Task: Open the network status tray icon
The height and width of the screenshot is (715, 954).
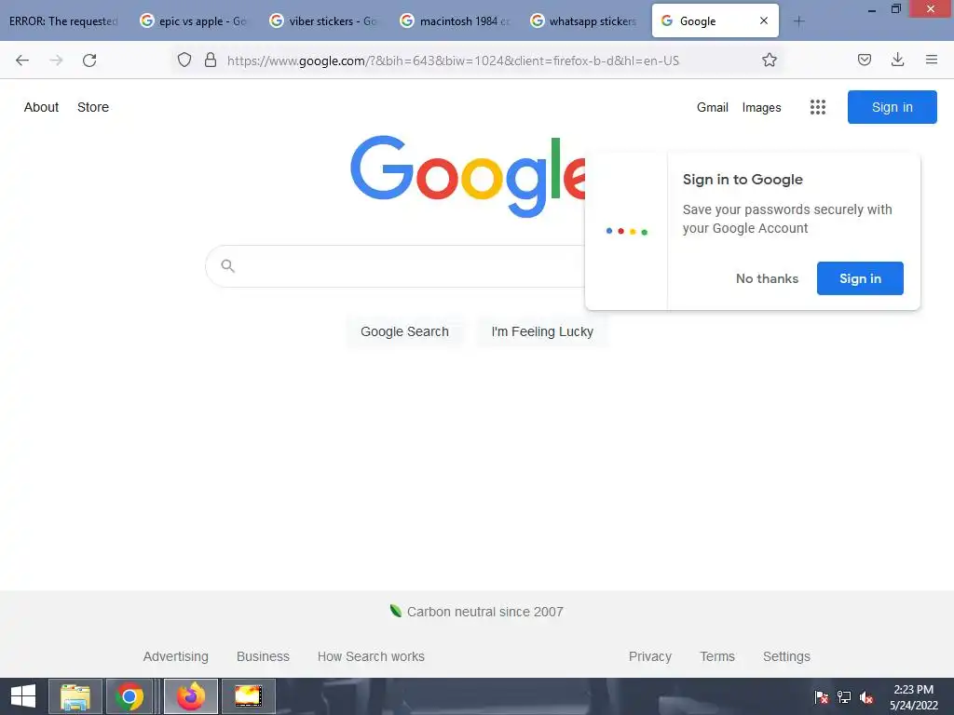Action: tap(844, 696)
